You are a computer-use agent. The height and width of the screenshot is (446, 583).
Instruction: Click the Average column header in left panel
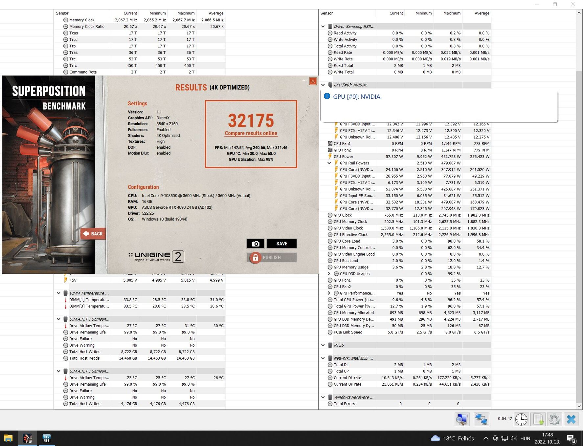pyautogui.click(x=211, y=13)
